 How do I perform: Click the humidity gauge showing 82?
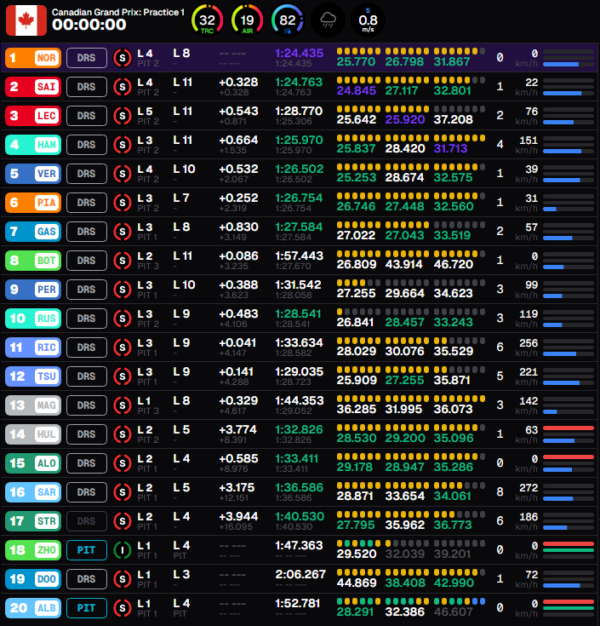(x=288, y=20)
